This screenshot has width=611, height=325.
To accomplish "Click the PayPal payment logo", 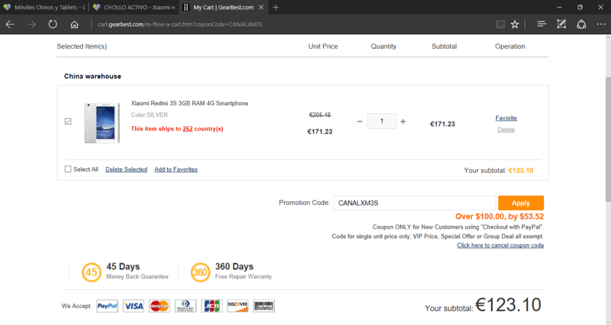I will (107, 306).
